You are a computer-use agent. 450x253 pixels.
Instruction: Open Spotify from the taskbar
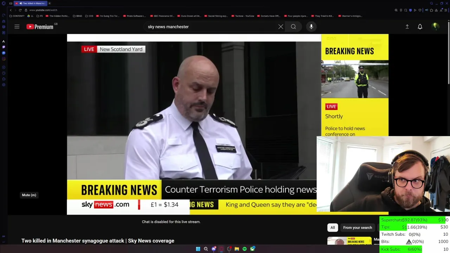[x=244, y=249]
